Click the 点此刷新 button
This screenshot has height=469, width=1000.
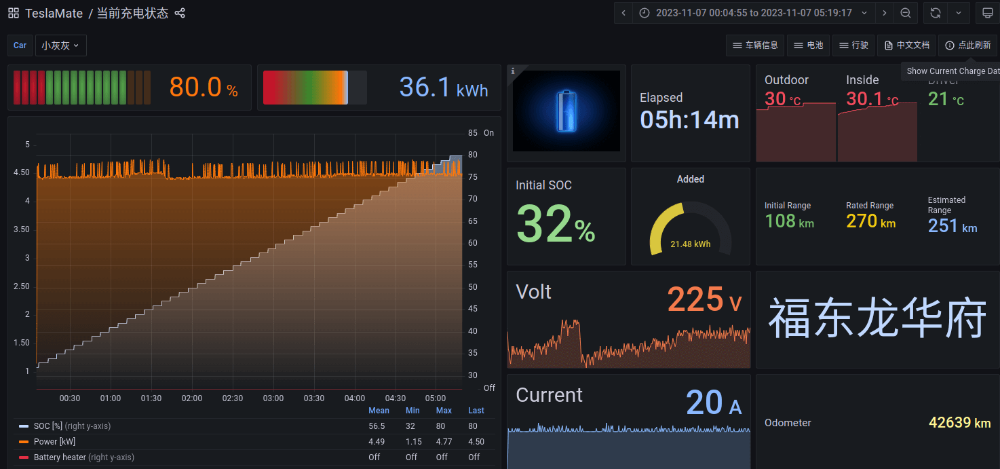coord(967,45)
